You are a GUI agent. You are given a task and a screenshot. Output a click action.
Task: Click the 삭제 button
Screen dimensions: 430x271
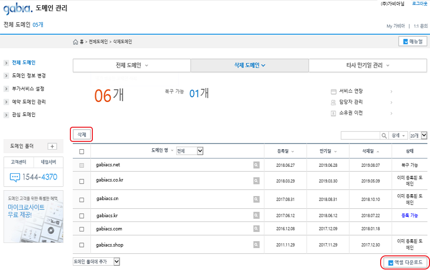coord(82,135)
